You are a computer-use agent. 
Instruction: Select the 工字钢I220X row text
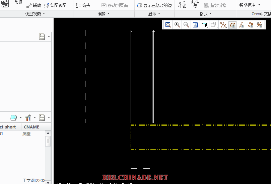click(x=34, y=181)
